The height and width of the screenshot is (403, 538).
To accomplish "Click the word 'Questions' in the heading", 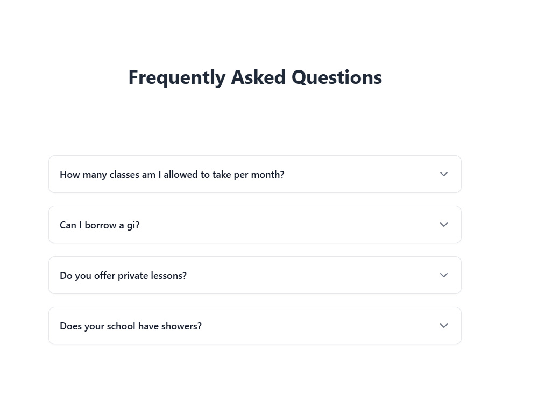I will tap(337, 77).
